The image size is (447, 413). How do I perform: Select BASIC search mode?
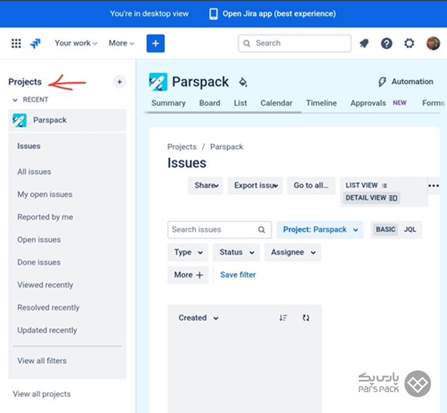pos(386,229)
